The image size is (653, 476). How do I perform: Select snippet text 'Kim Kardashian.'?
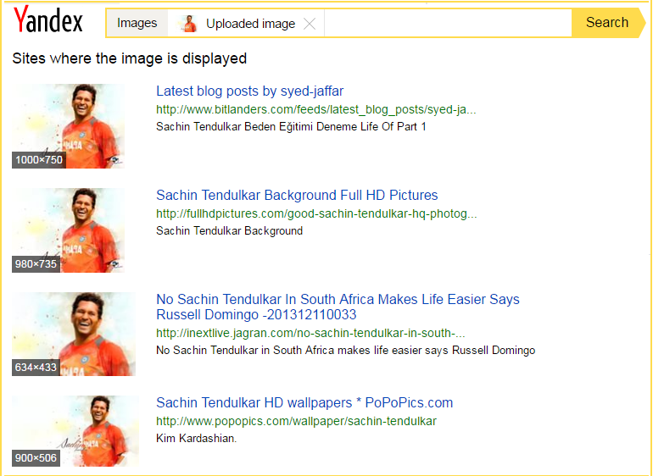click(x=196, y=438)
